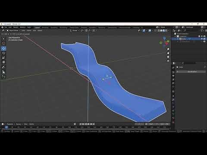Toggle Collection exclude checkbox in outliner

tap(199, 36)
